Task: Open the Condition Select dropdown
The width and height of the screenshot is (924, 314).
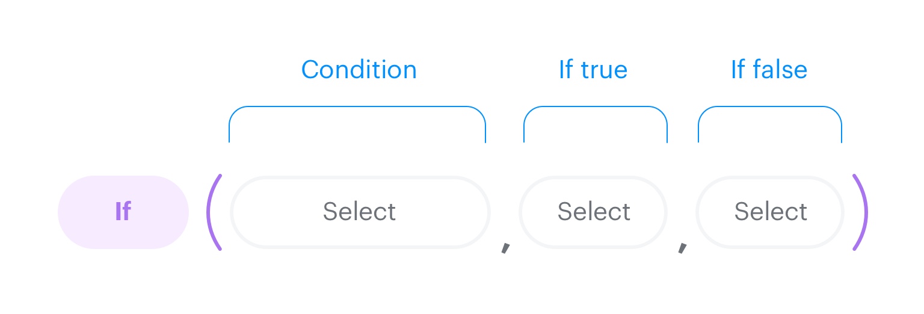Action: [x=360, y=212]
